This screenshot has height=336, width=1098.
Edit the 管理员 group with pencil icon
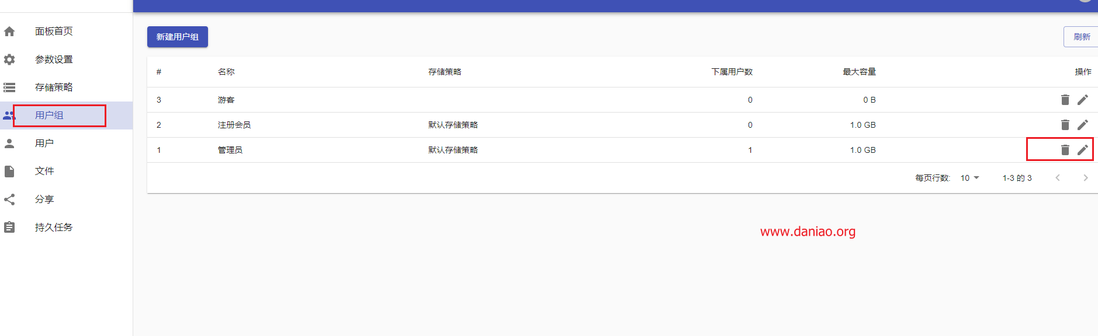(x=1083, y=150)
